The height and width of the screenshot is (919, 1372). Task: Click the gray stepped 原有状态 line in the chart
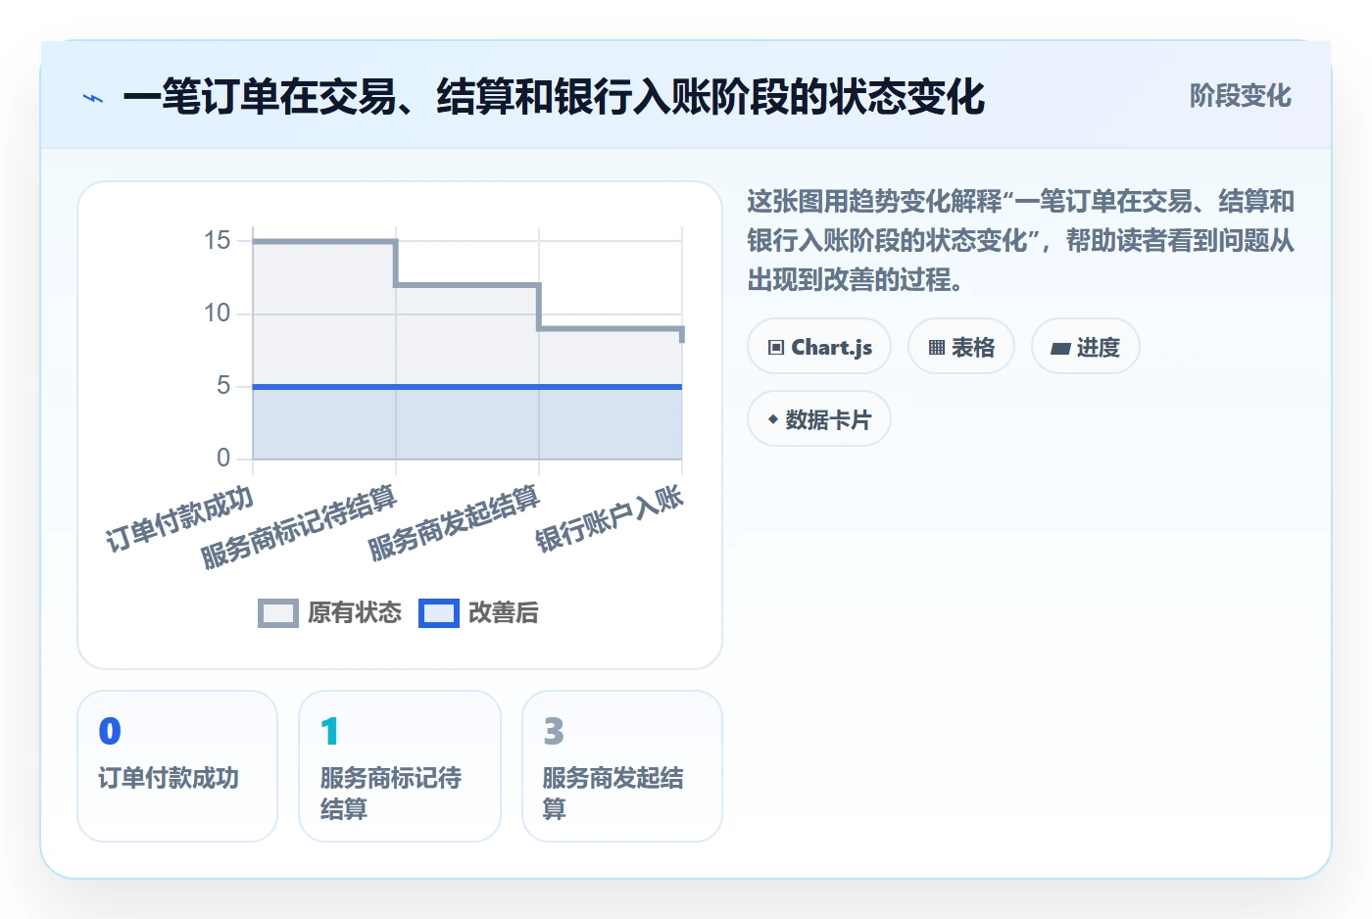point(467,285)
